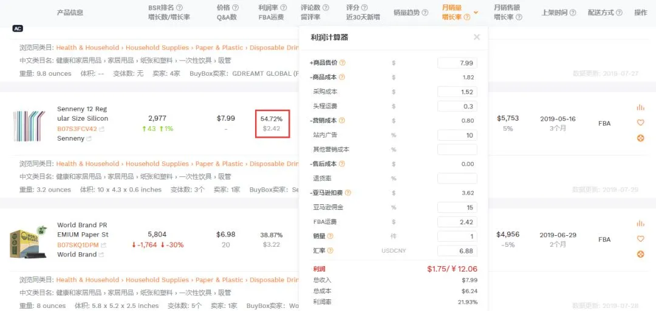Click help icon beside 月销售额 增长率 header
Image resolution: width=656 pixels, height=311 pixels.
click(x=519, y=17)
